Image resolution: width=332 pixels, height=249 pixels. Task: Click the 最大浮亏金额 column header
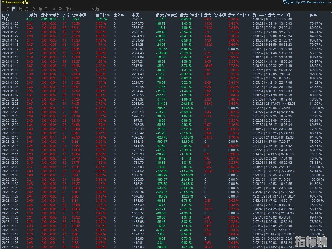tap(167, 15)
